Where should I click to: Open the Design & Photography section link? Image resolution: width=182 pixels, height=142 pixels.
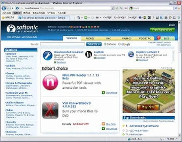[19, 83]
